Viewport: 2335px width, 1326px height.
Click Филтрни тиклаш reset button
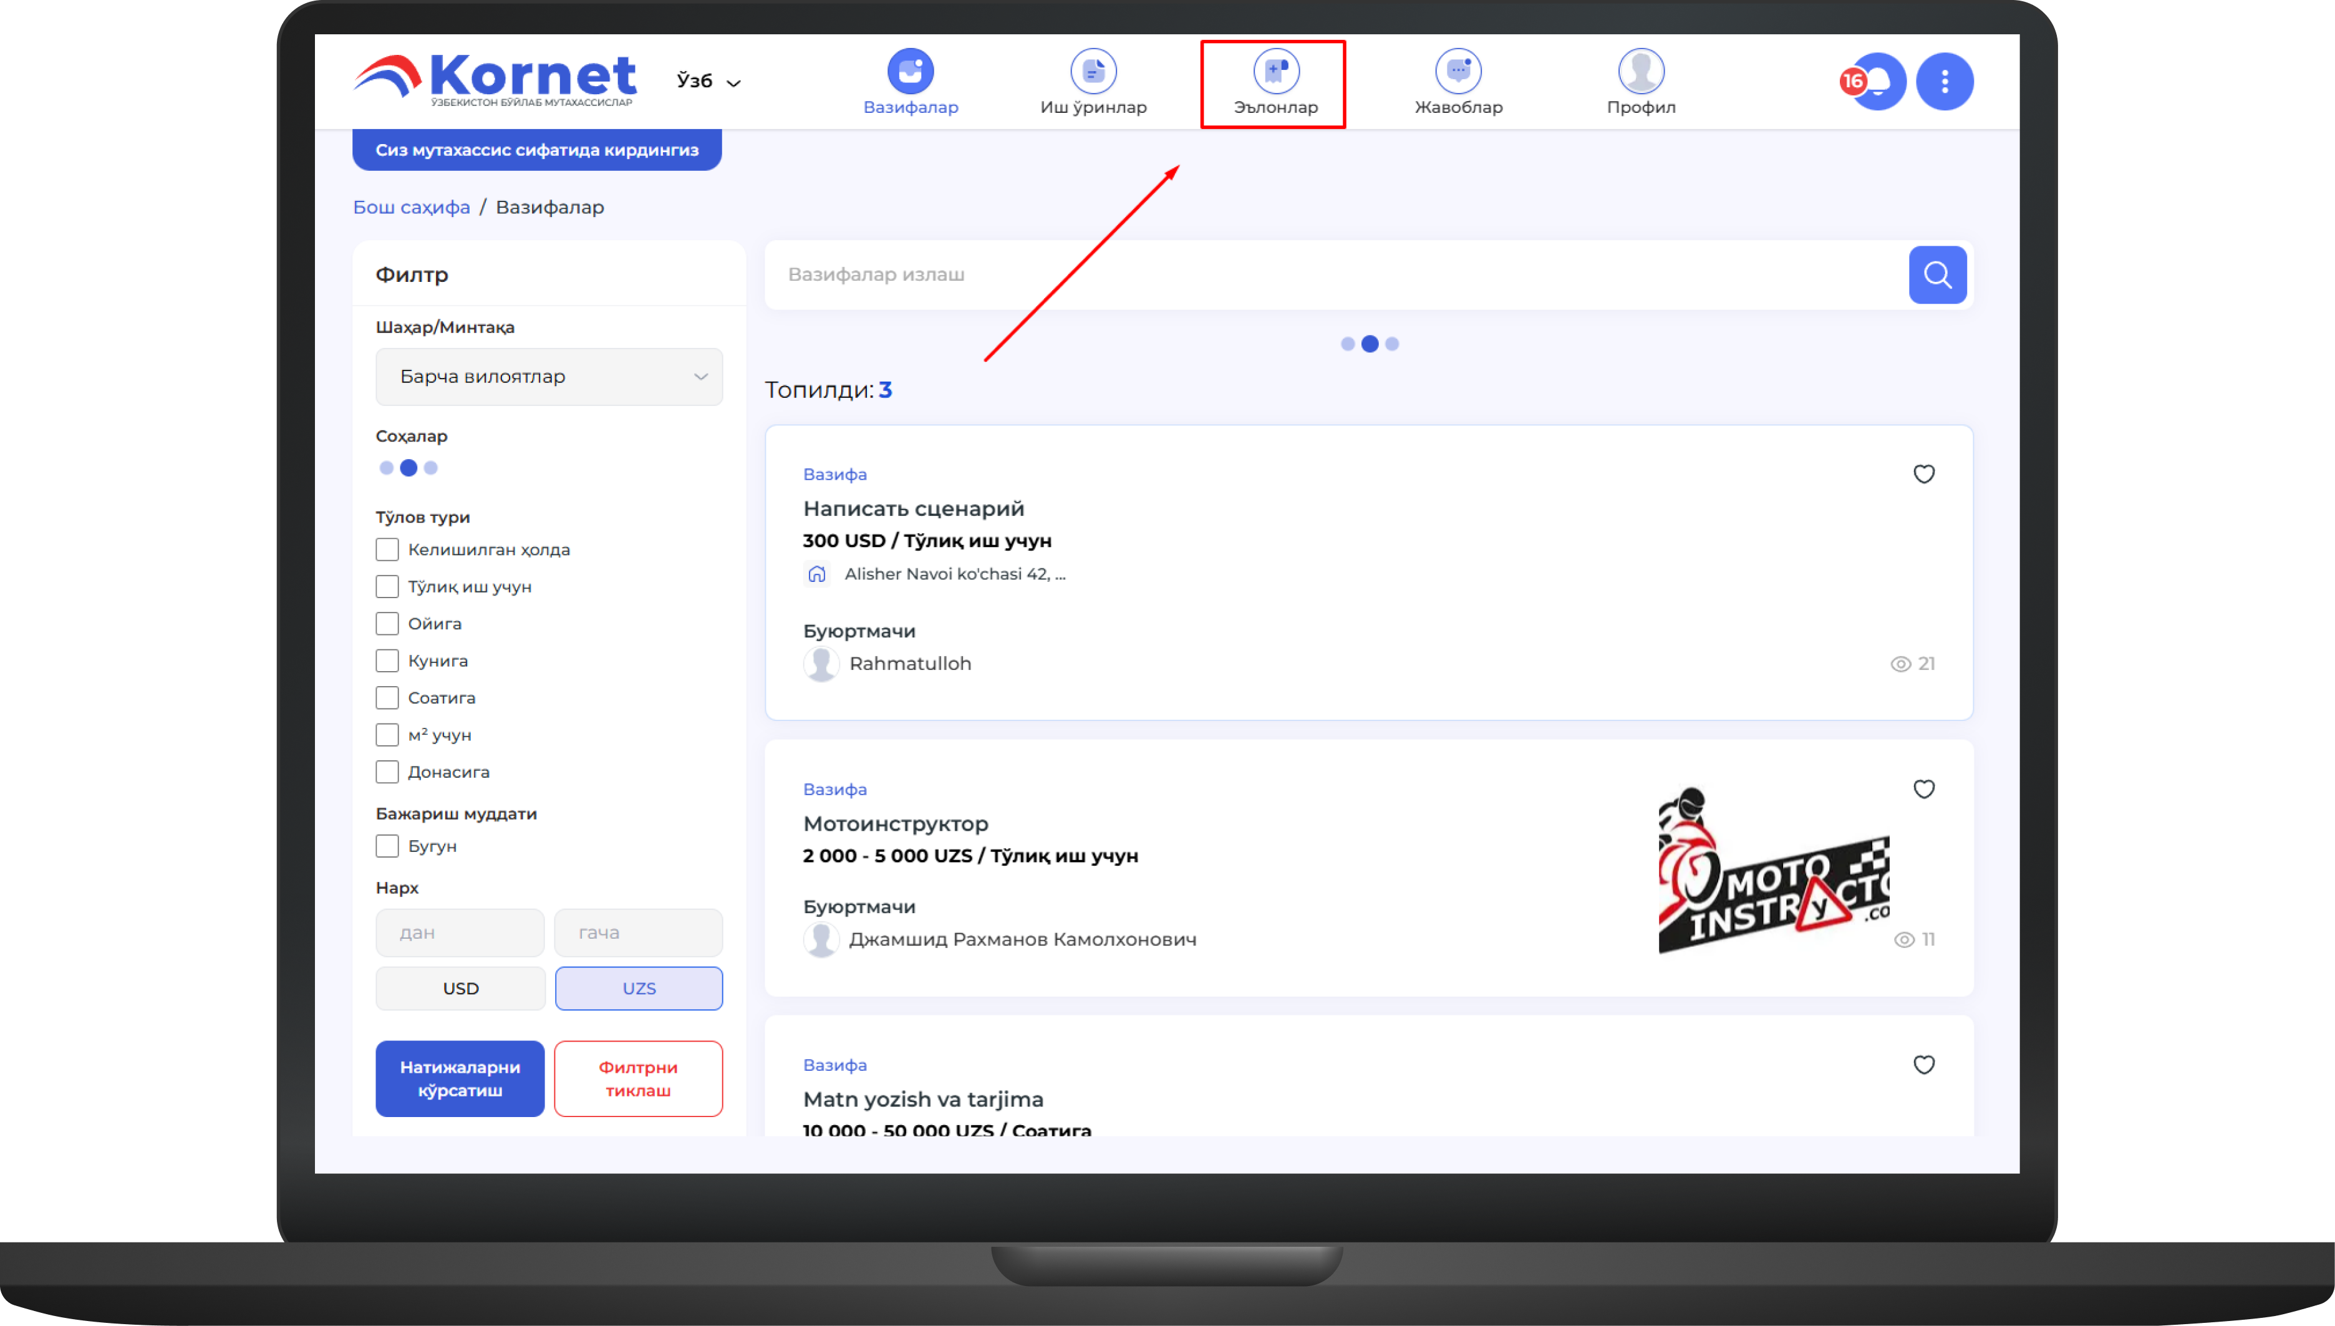click(637, 1078)
